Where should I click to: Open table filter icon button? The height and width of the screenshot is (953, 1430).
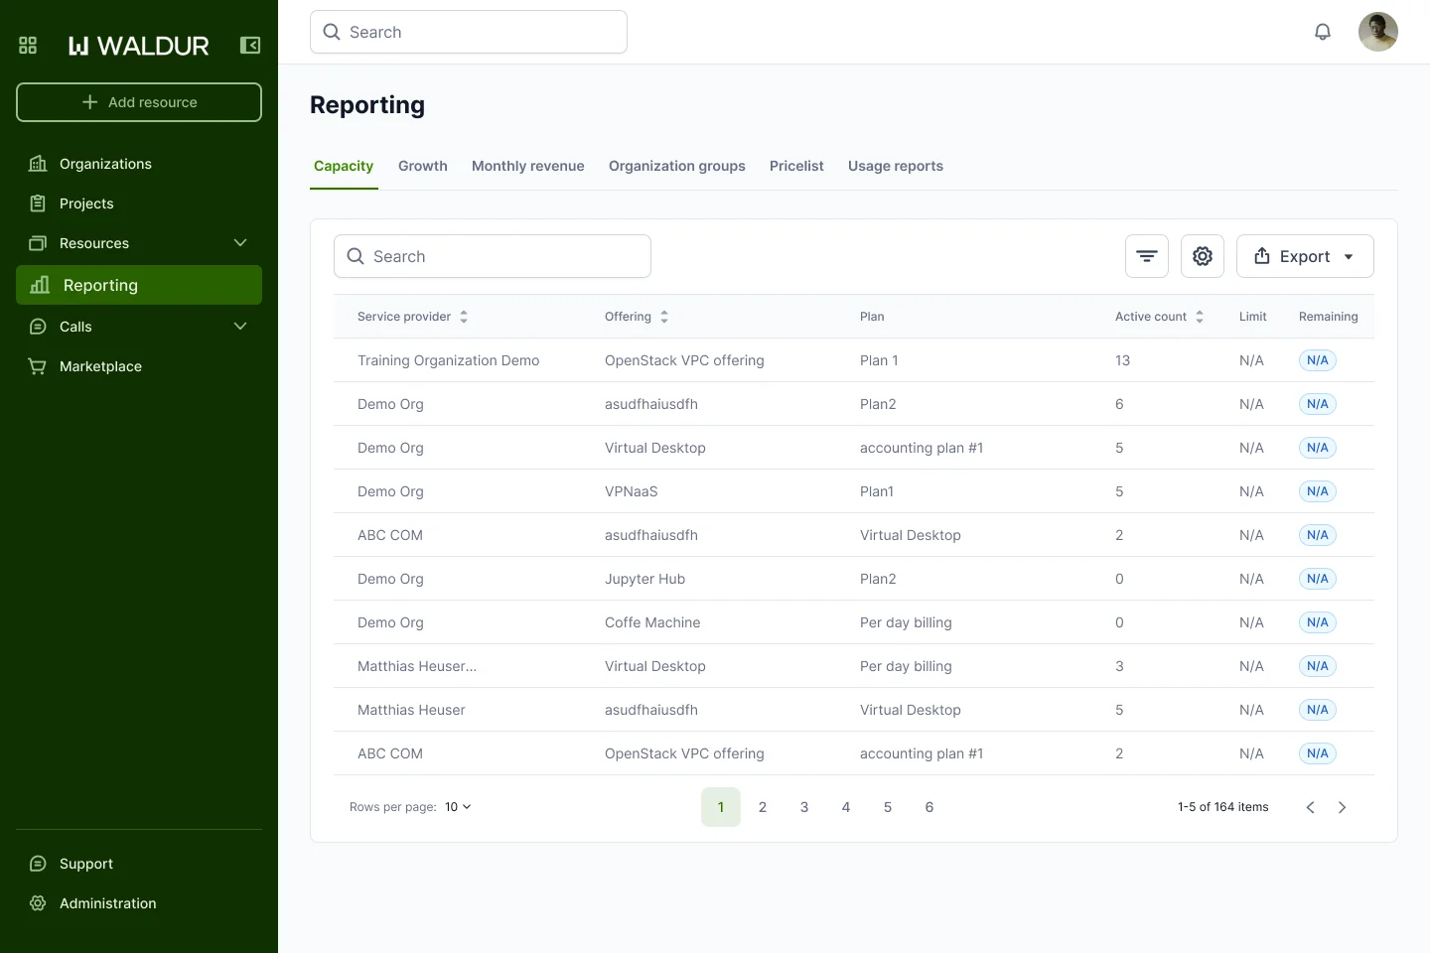point(1147,256)
